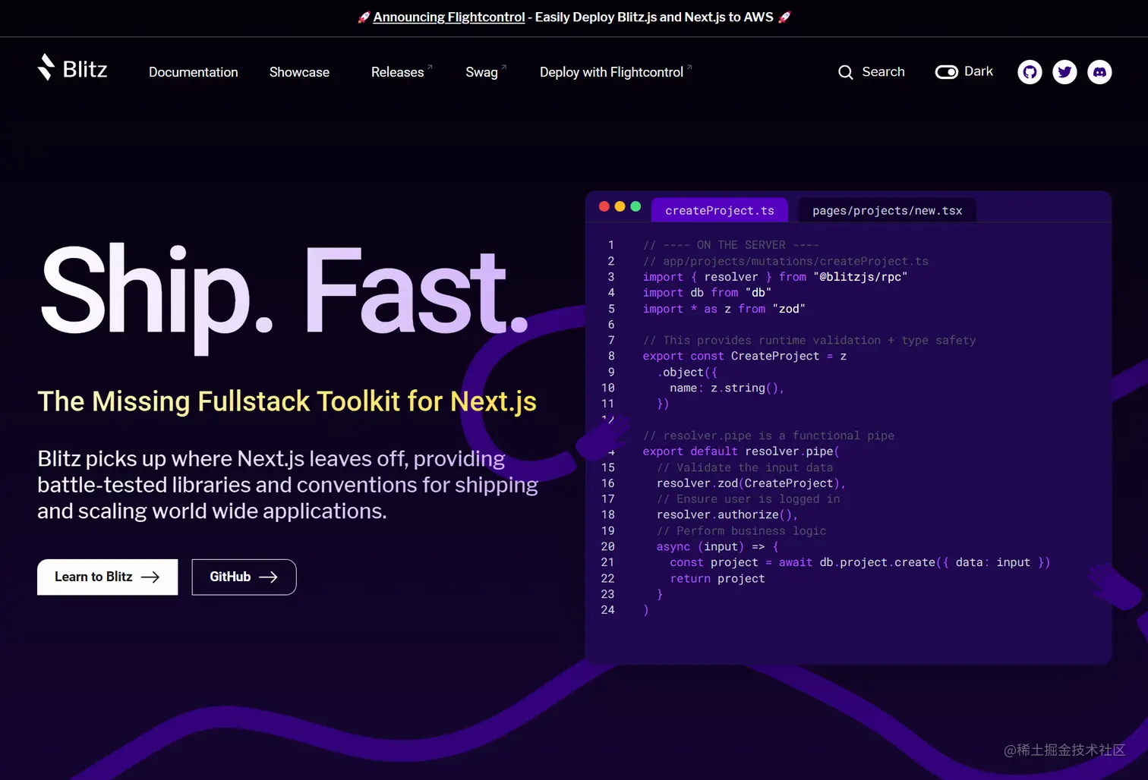Switch to pages/projects/new.tsx tab
This screenshot has width=1148, height=780.
887,210
